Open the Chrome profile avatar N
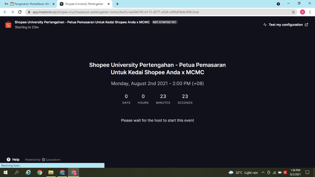315x177 pixels. coord(302,12)
